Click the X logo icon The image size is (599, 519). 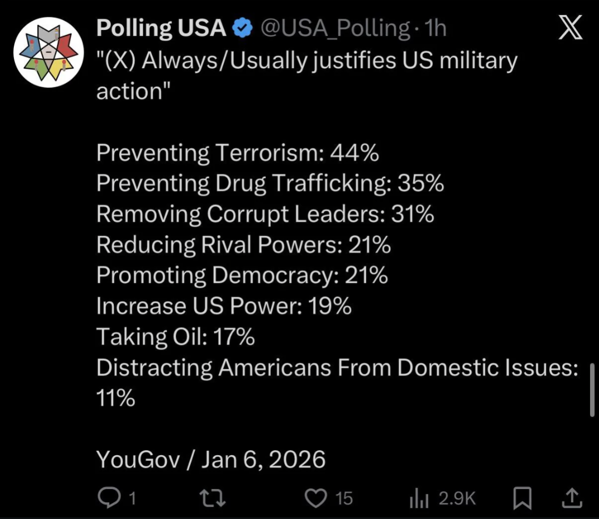pos(570,28)
